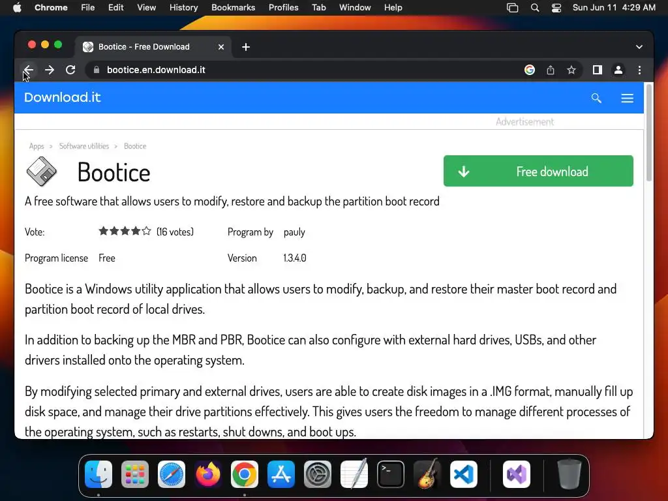Open System Settings from the Dock
This screenshot has height=501, width=668.
(318, 474)
